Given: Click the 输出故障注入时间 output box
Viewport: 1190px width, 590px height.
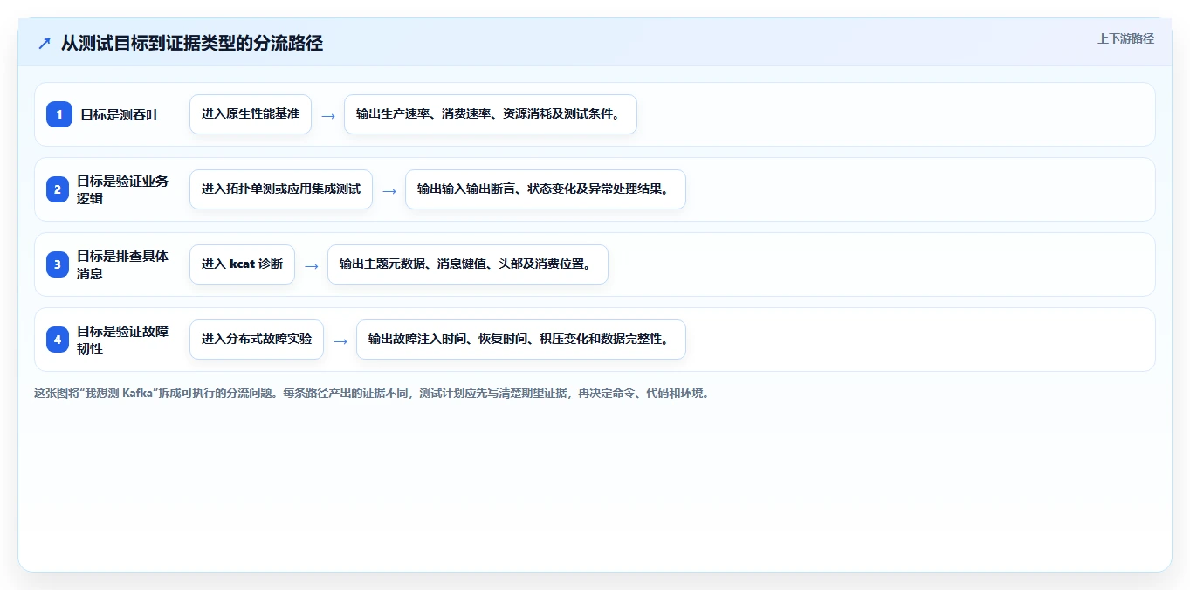Looking at the screenshot, I should pos(521,340).
